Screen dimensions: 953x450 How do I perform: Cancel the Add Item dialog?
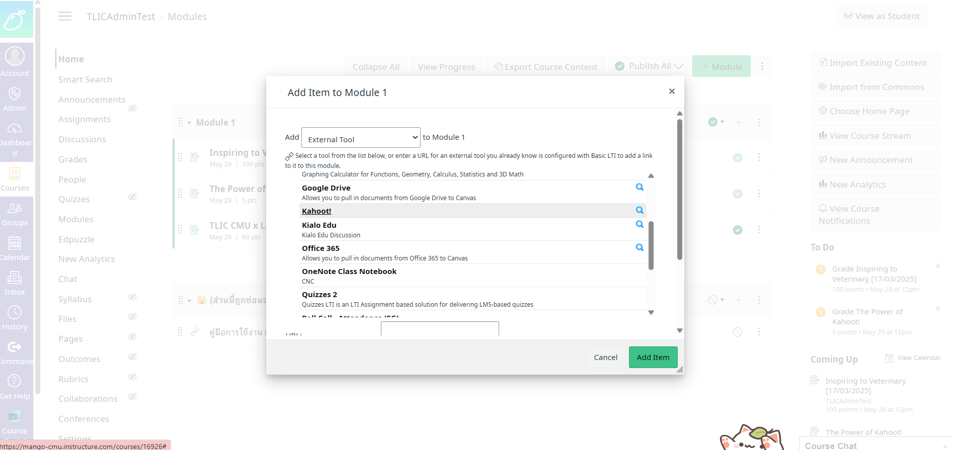click(x=605, y=357)
